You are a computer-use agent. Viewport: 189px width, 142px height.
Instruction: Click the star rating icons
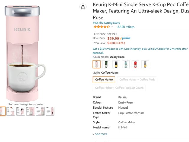(x=101, y=27)
